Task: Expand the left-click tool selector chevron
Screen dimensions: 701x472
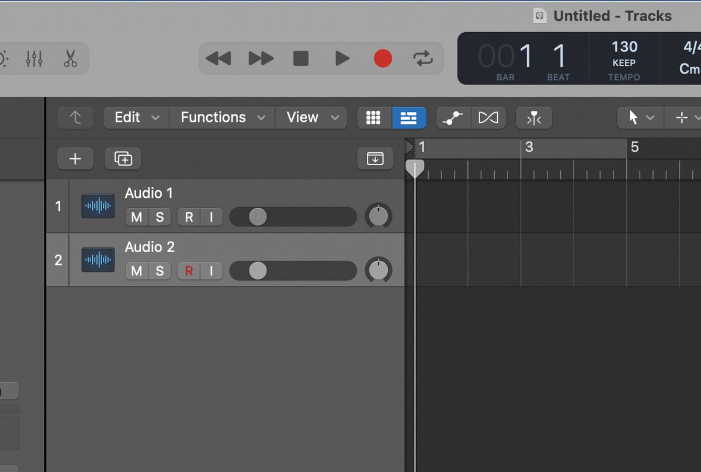Action: tap(650, 117)
